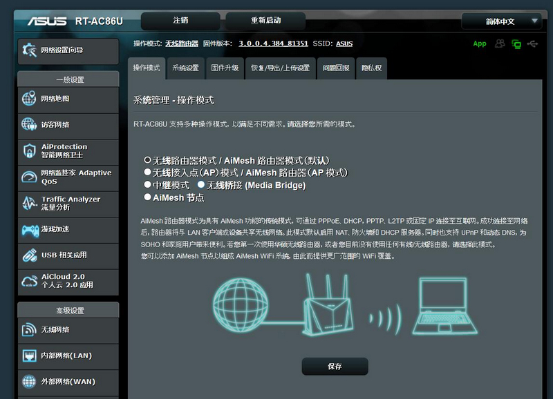Click the game acceleration gamepad icon

(x=30, y=231)
